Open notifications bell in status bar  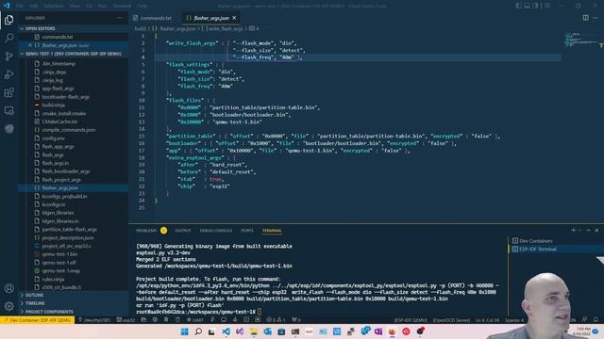596,320
